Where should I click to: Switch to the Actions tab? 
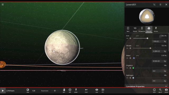156,29
